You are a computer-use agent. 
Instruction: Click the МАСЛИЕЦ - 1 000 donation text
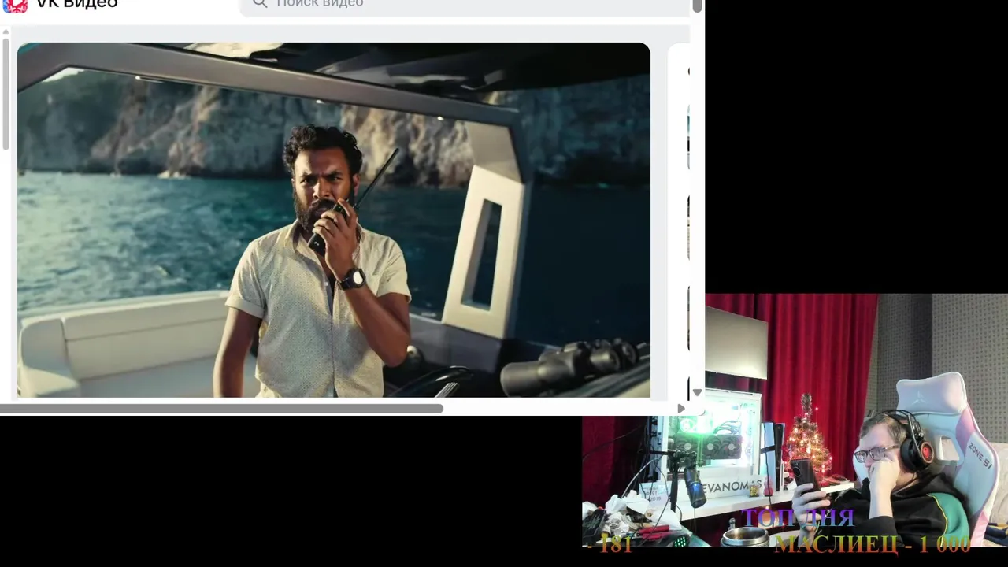873,543
